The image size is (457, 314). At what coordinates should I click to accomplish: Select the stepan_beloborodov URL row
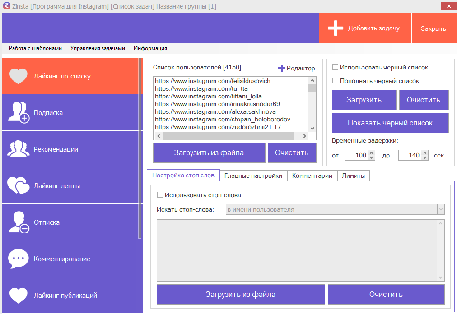(222, 119)
